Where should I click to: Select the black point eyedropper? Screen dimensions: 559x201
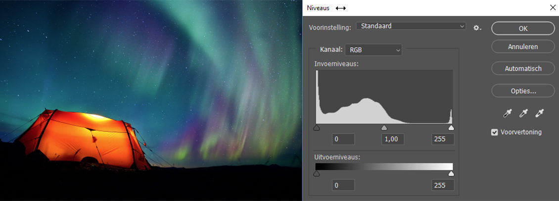(x=507, y=113)
